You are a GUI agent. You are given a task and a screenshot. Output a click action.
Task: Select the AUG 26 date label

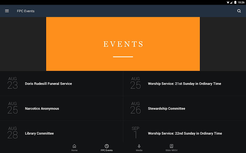coord(136,108)
